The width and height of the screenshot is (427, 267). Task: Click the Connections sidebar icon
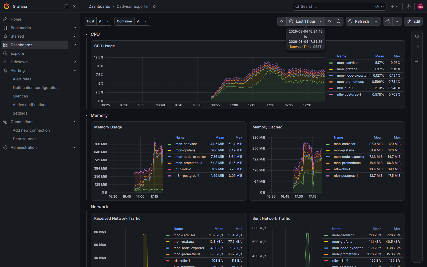[5, 122]
